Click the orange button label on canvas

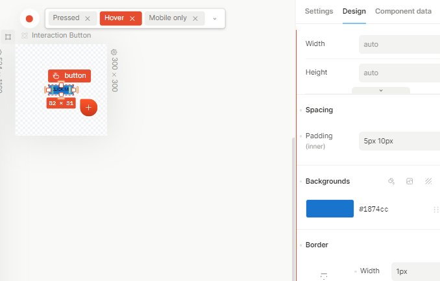pos(69,76)
